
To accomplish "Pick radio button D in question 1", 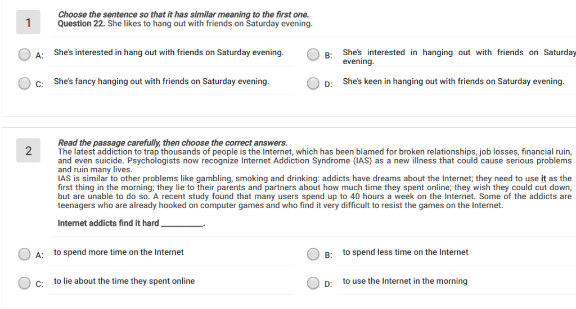I will point(313,83).
